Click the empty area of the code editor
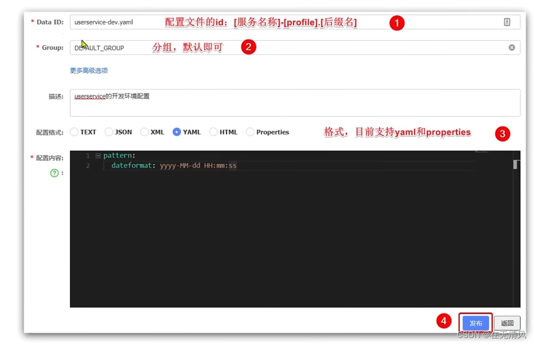Viewport: 534px width, 344px height. [293, 238]
